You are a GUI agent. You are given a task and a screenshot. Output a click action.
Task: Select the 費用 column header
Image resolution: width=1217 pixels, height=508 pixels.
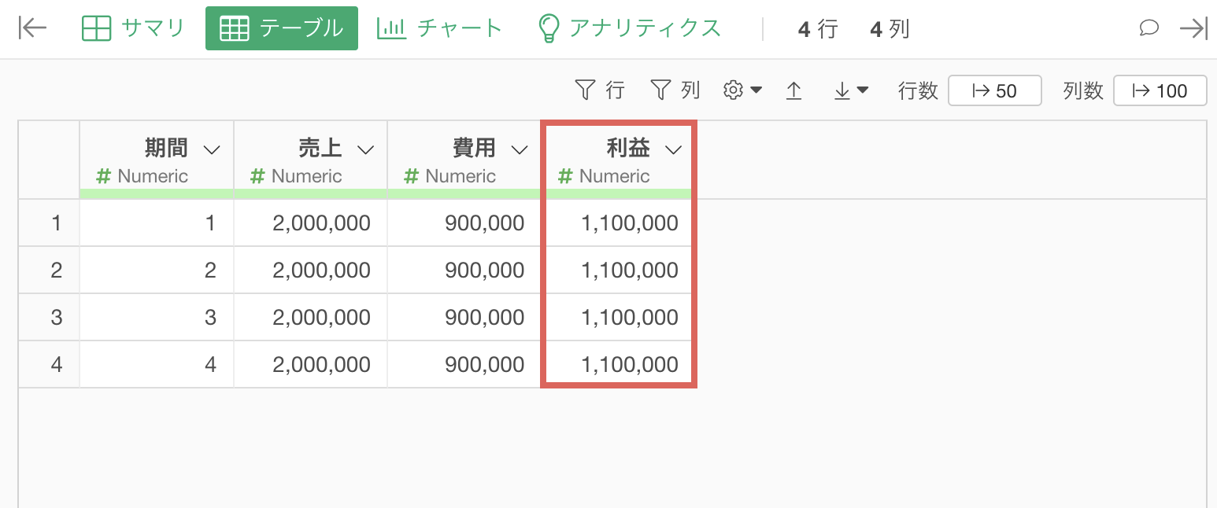click(x=464, y=160)
